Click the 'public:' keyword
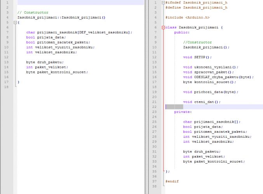Viewport: 263px width, 194px height. 182,32
